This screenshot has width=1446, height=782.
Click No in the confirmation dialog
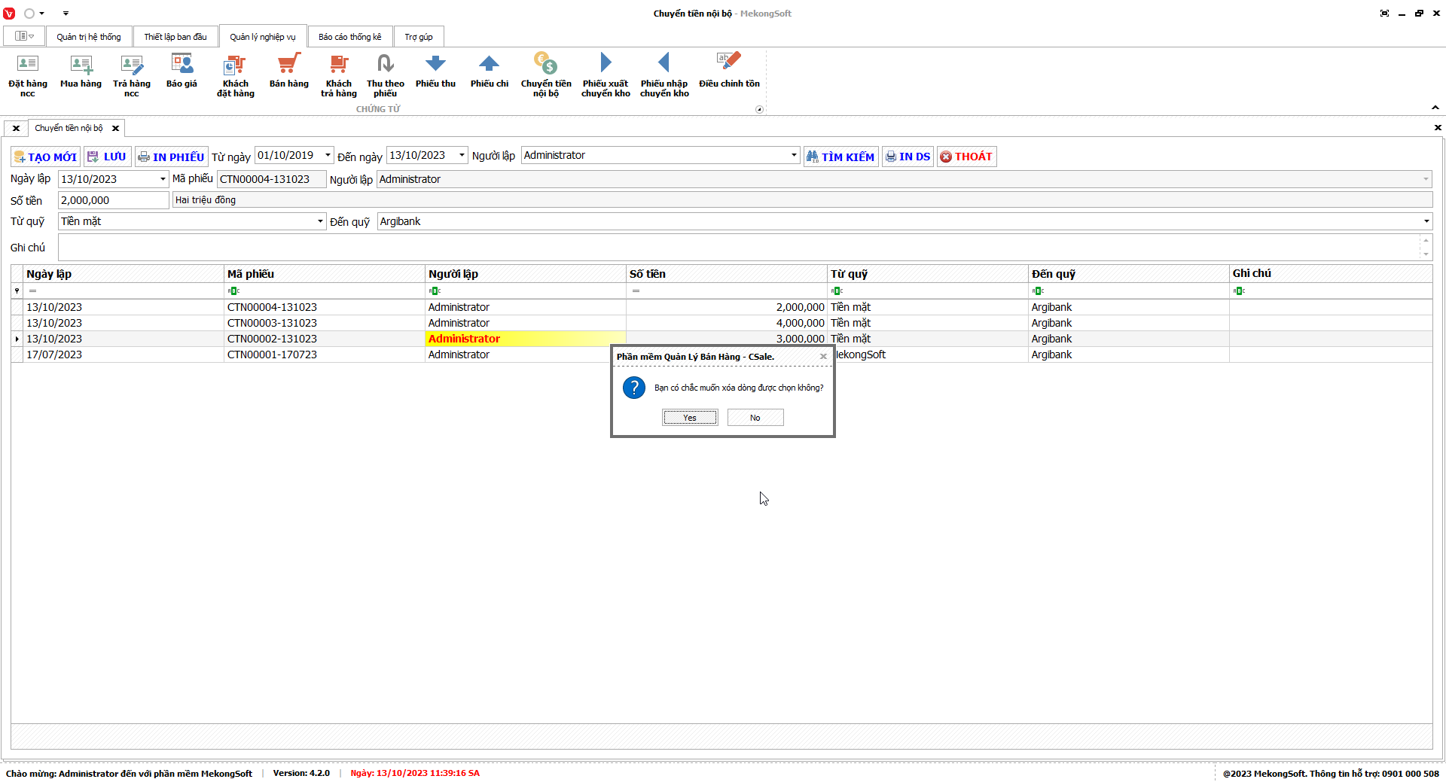point(755,418)
